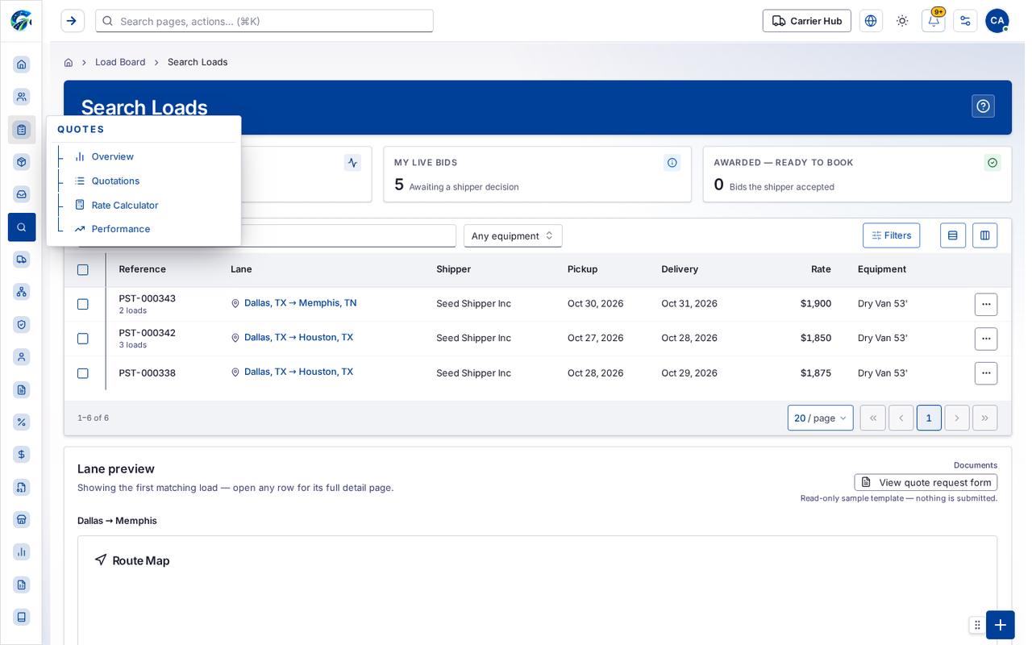Image resolution: width=1032 pixels, height=645 pixels.
Task: Open the truck sidebar icon
Action: click(x=22, y=260)
